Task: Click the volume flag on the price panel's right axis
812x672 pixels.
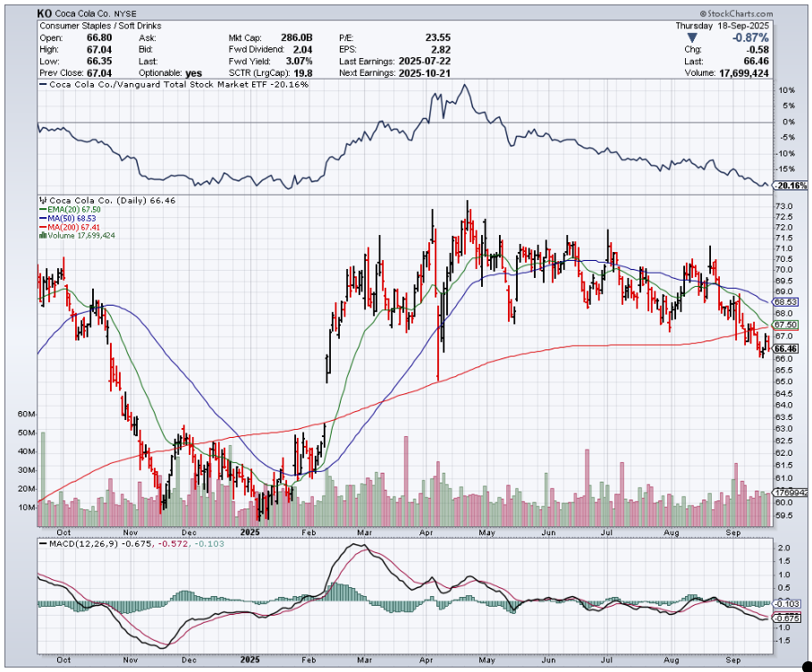Action: click(791, 492)
